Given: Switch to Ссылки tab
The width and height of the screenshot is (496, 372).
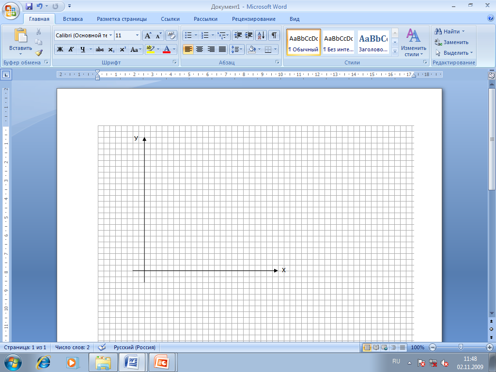Looking at the screenshot, I should pyautogui.click(x=170, y=19).
